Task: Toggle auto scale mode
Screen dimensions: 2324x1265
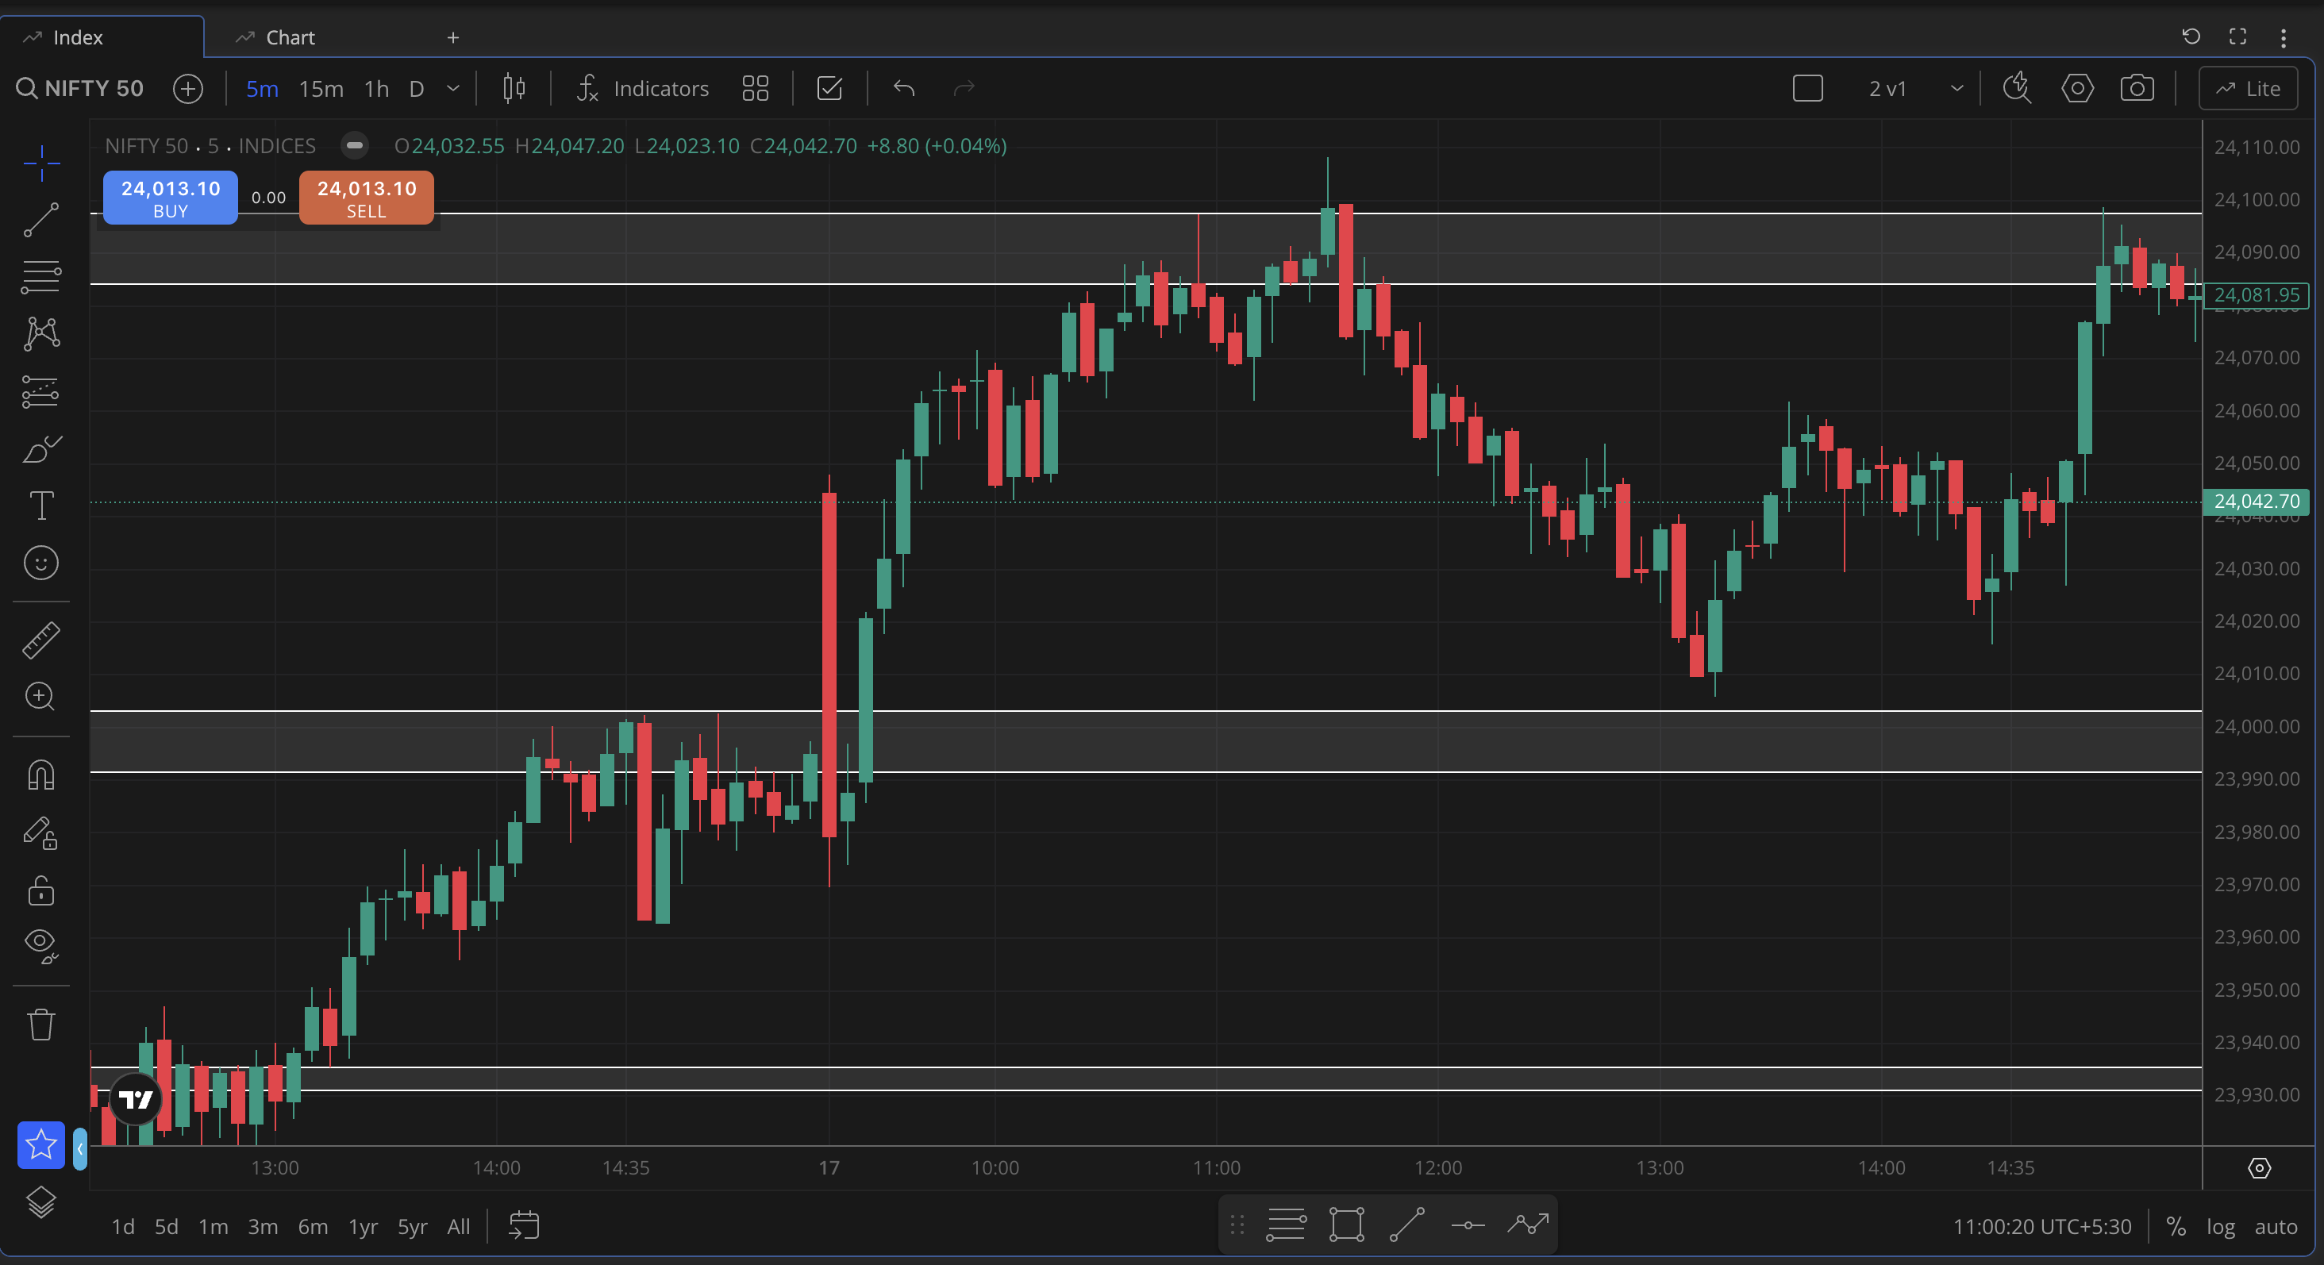Action: [2276, 1226]
